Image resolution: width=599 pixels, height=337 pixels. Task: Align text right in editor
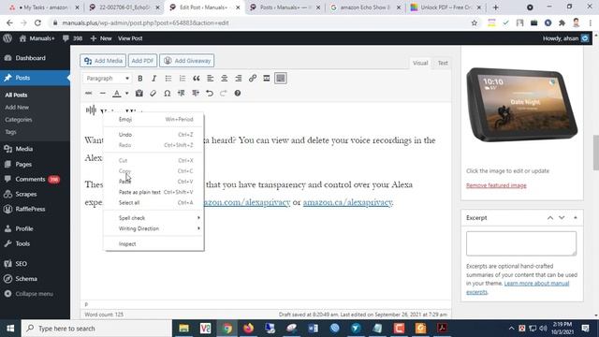pos(239,79)
